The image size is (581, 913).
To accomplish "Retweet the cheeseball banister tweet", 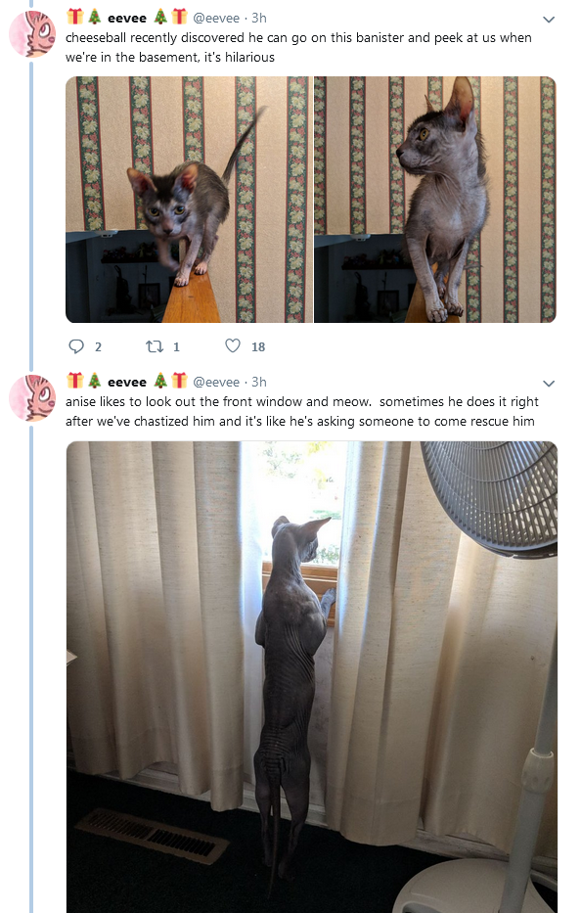I will (x=155, y=346).
